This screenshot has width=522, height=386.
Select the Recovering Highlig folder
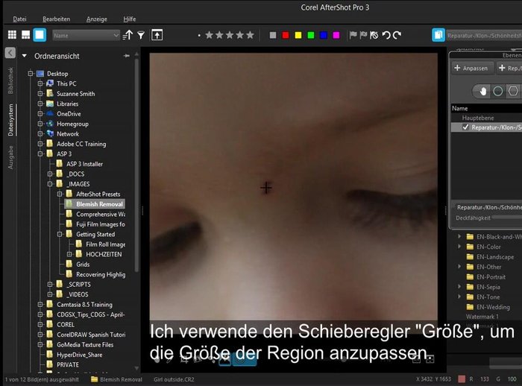[x=101, y=274]
